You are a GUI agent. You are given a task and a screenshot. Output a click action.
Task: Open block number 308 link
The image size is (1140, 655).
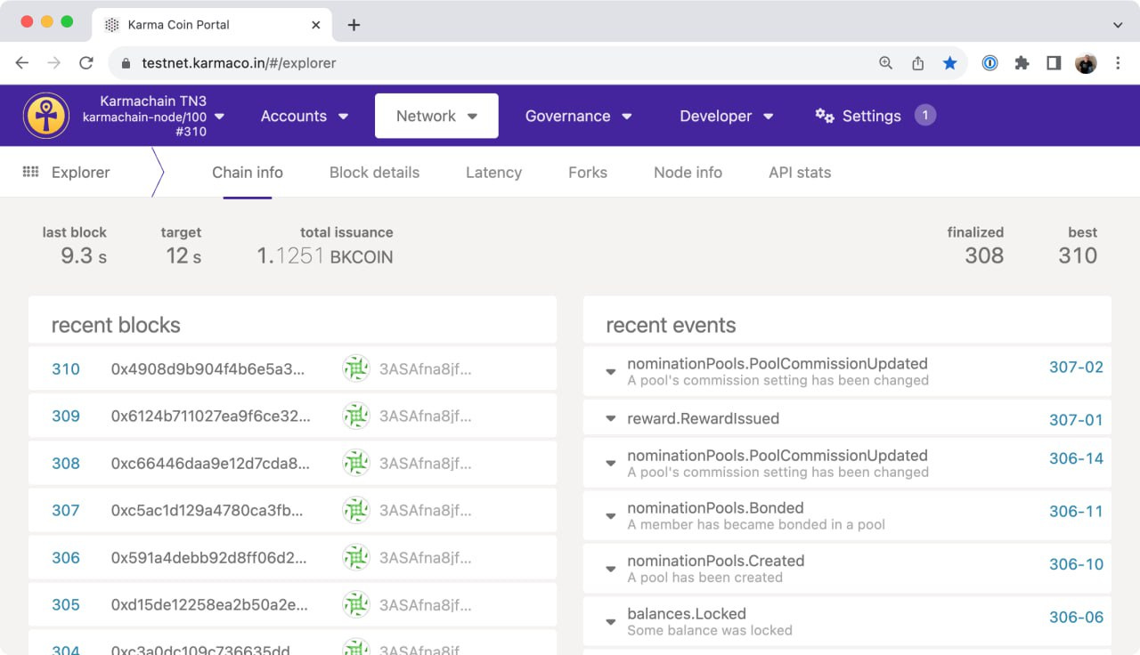pyautogui.click(x=66, y=464)
